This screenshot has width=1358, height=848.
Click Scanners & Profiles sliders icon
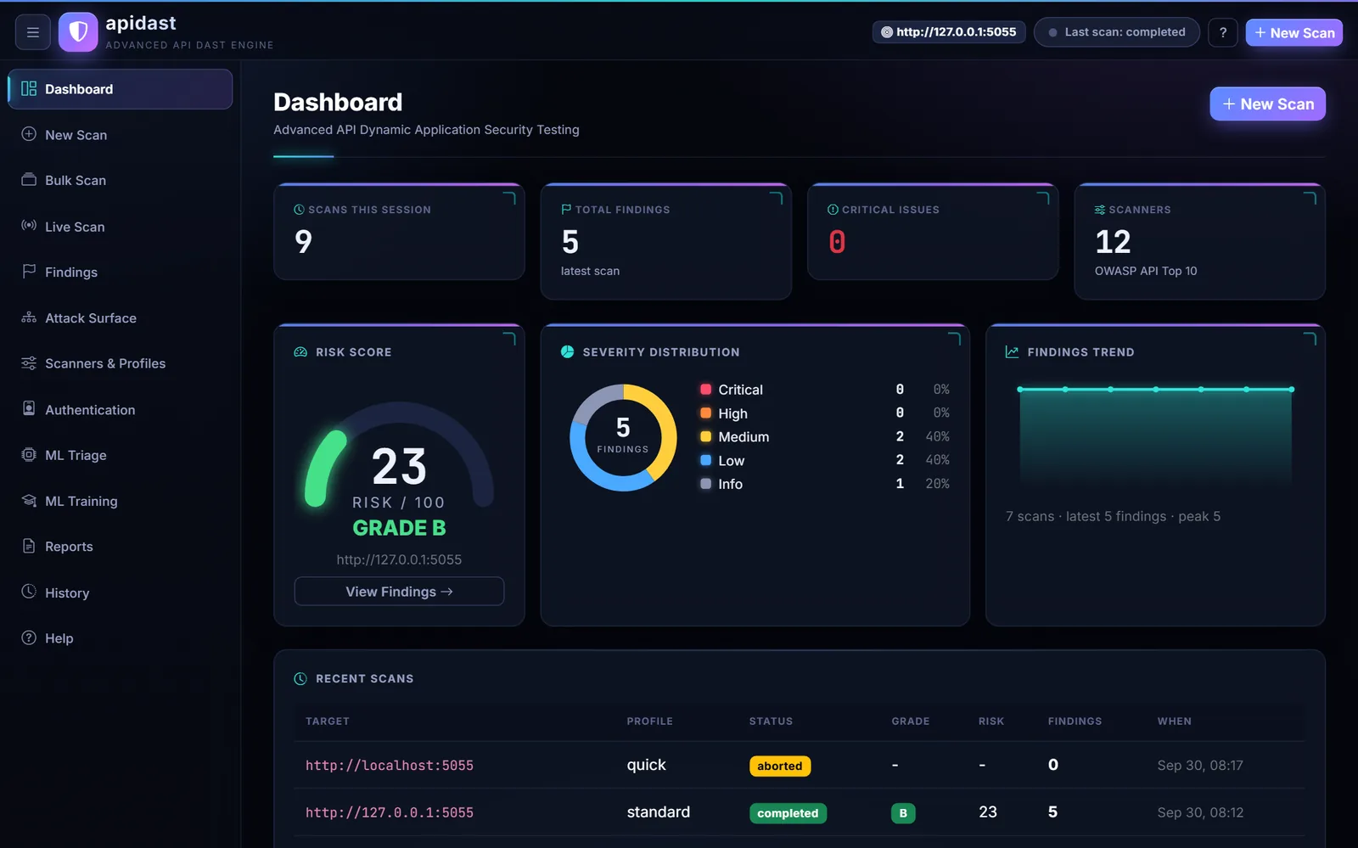(29, 363)
